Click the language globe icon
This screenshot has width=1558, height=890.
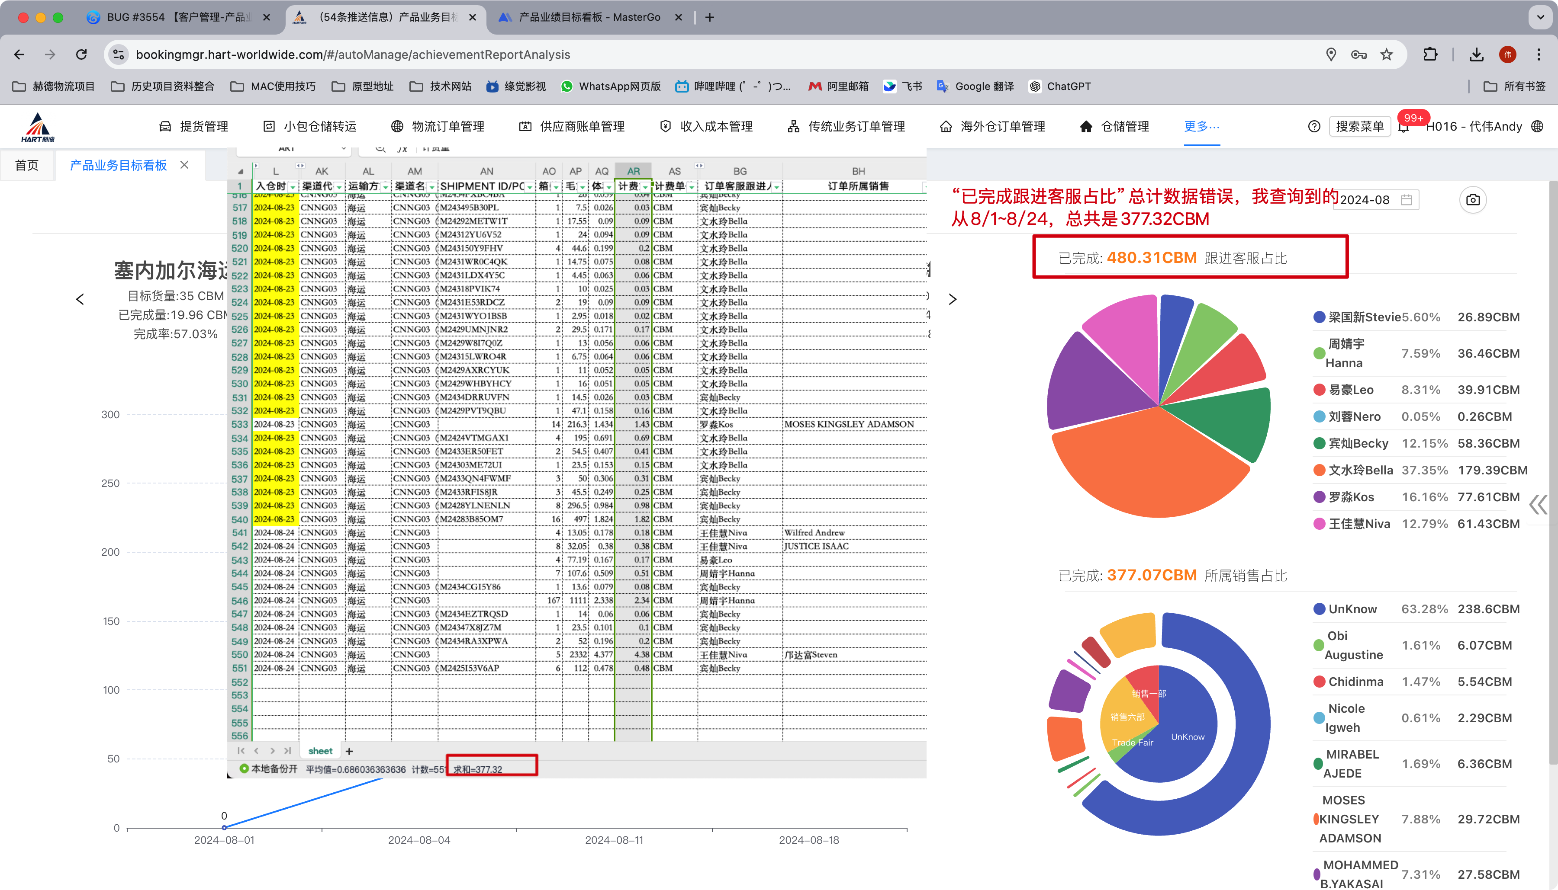coord(1538,127)
